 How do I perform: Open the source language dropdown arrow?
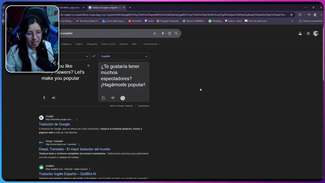tap(87, 56)
